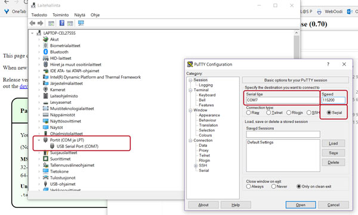Image resolution: width=358 pixels, height=215 pixels.
Task: Select the Näppäimistöt keyboard icon
Action: click(x=46, y=115)
